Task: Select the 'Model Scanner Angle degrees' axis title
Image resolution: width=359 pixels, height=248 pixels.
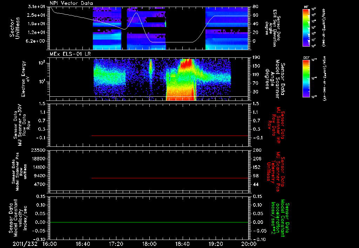Action: point(275,79)
